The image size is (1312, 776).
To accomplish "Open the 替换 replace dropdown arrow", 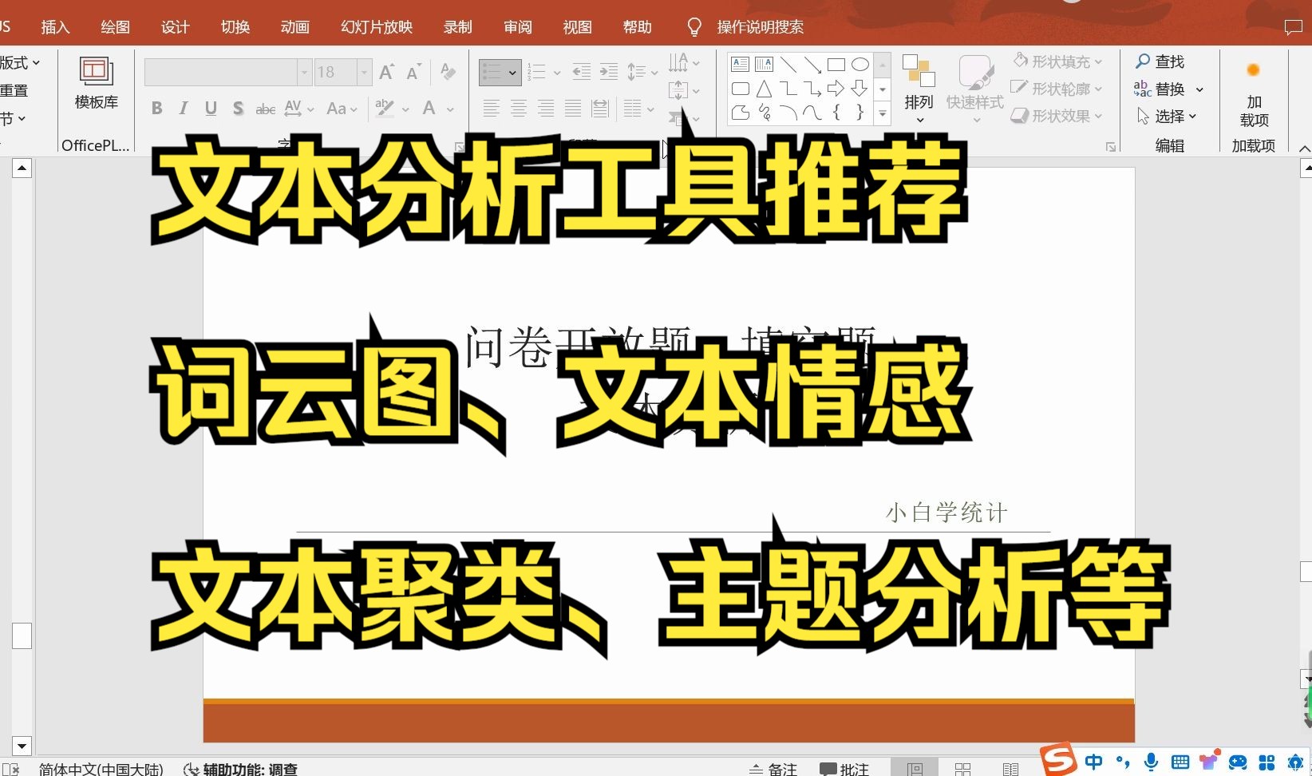I will (x=1199, y=89).
